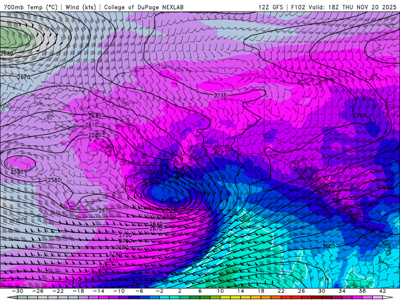Click the 2790 height contour label

pyautogui.click(x=115, y=254)
